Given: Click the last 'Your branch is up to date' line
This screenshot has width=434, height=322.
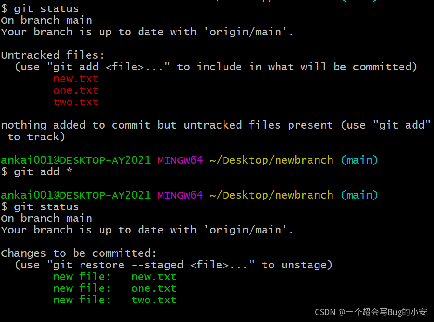Looking at the screenshot, I should pos(147,230).
